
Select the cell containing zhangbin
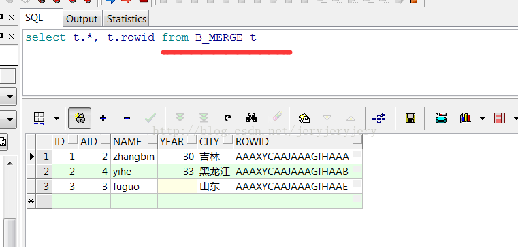(x=134, y=157)
